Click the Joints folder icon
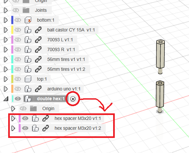Screen dimensions: 189x153 coord(26,10)
